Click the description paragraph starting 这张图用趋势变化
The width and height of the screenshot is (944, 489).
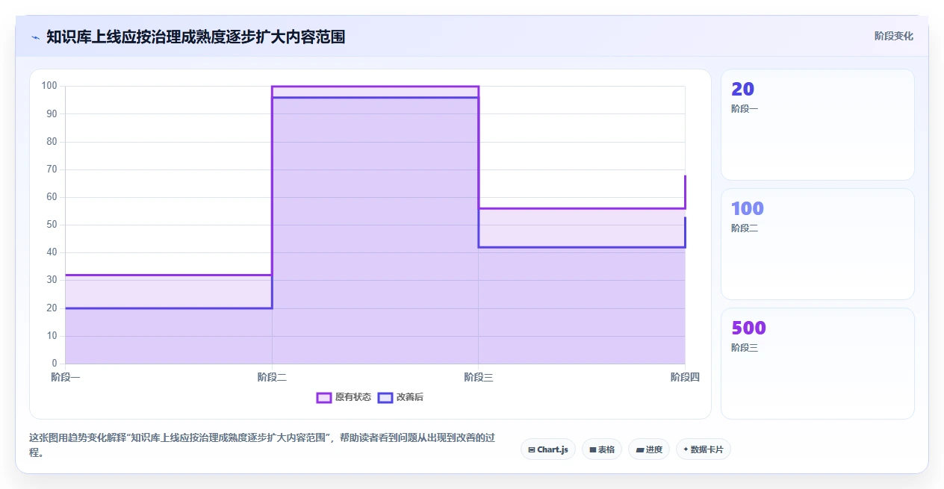(x=261, y=445)
